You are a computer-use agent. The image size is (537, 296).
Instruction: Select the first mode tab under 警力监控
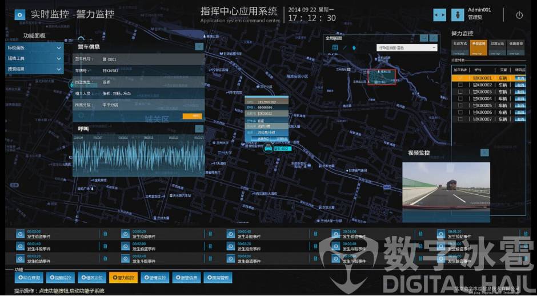(460, 47)
